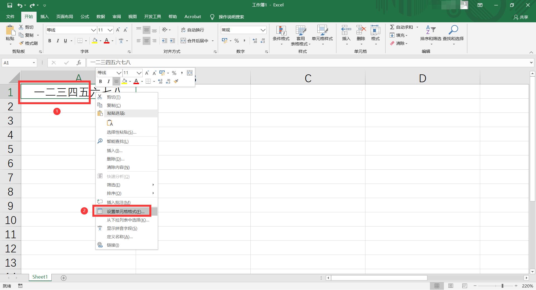Open the number format dropdown (常规)
This screenshot has width=536, height=290.
(x=263, y=30)
